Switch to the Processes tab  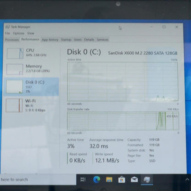[12, 40]
